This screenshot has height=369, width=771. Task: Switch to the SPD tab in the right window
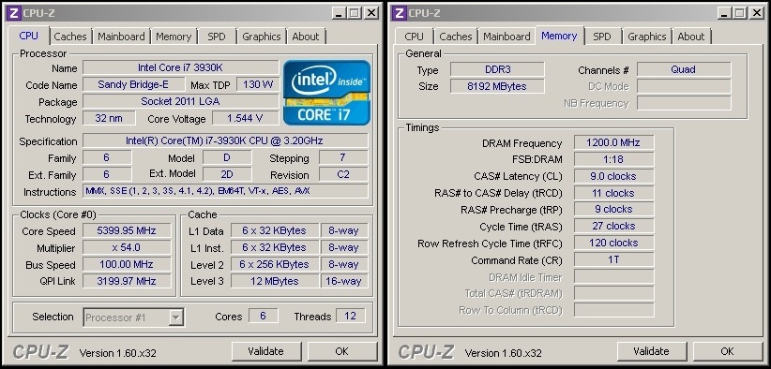[x=602, y=37]
